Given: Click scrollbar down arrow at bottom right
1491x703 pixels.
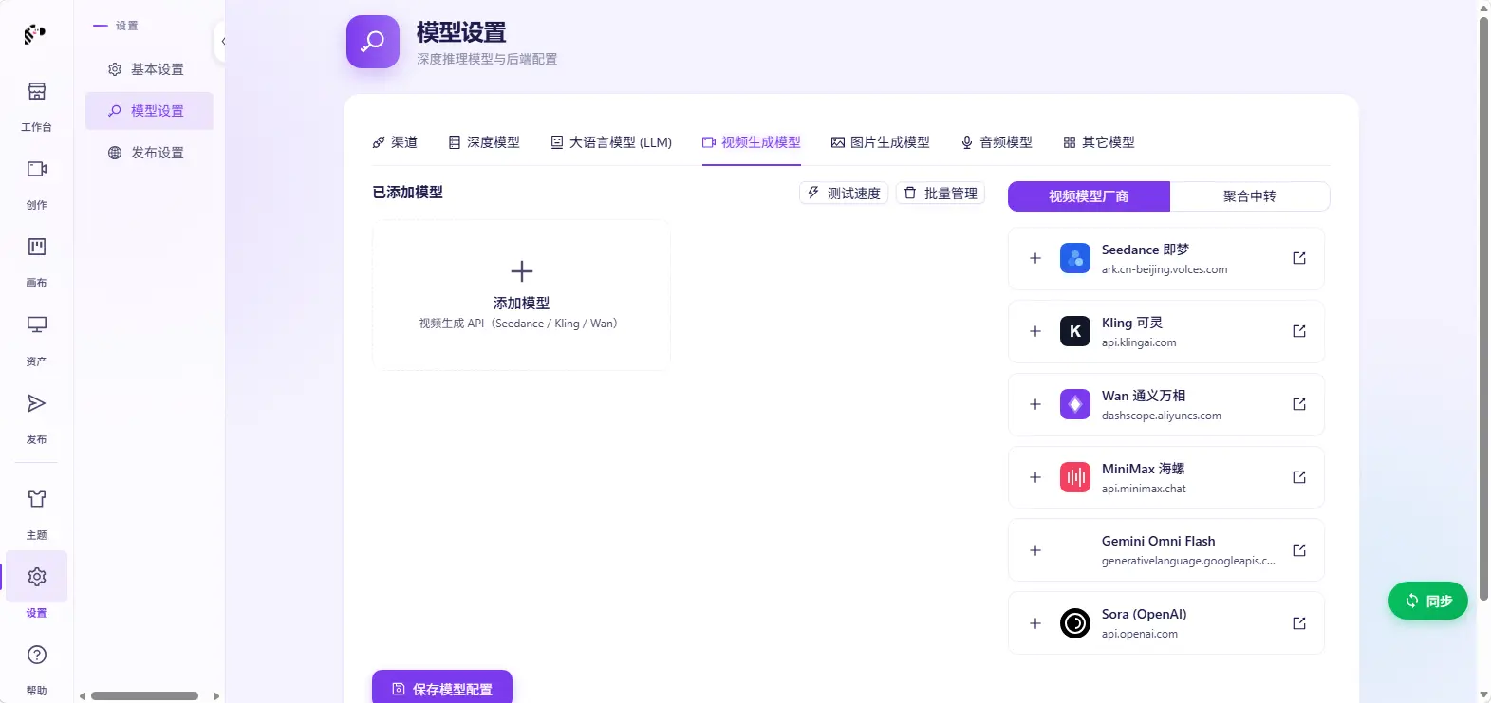Looking at the screenshot, I should click(1483, 695).
